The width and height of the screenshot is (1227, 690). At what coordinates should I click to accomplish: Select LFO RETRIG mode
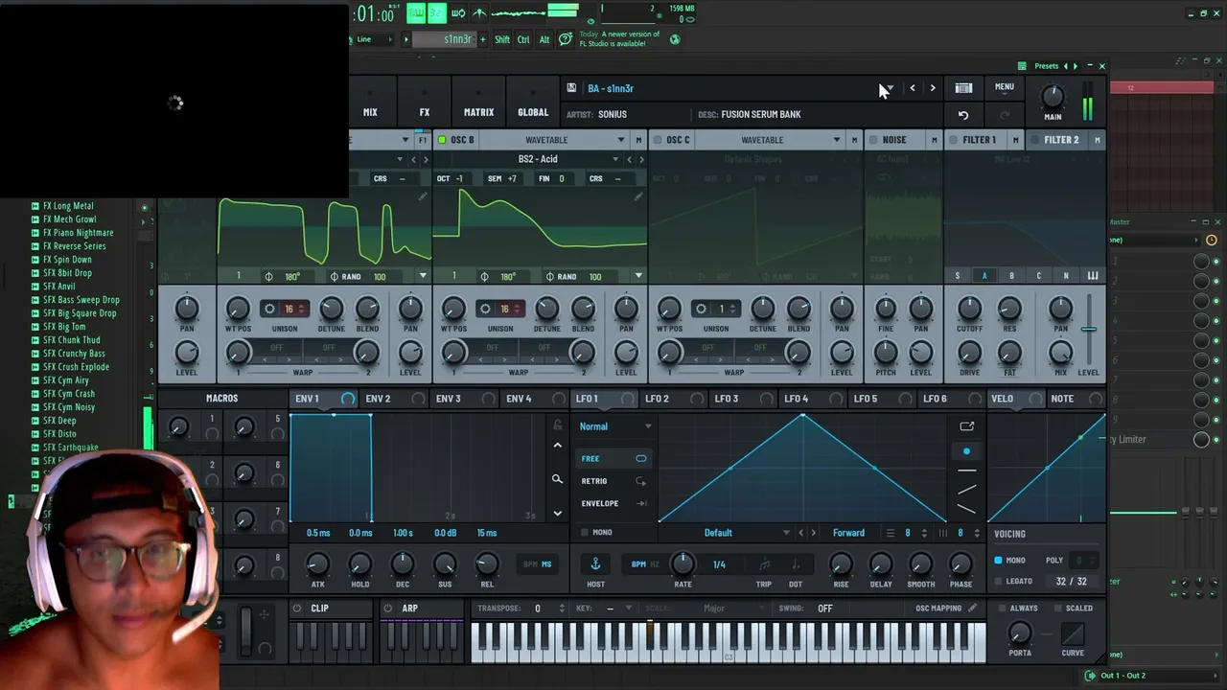613,481
